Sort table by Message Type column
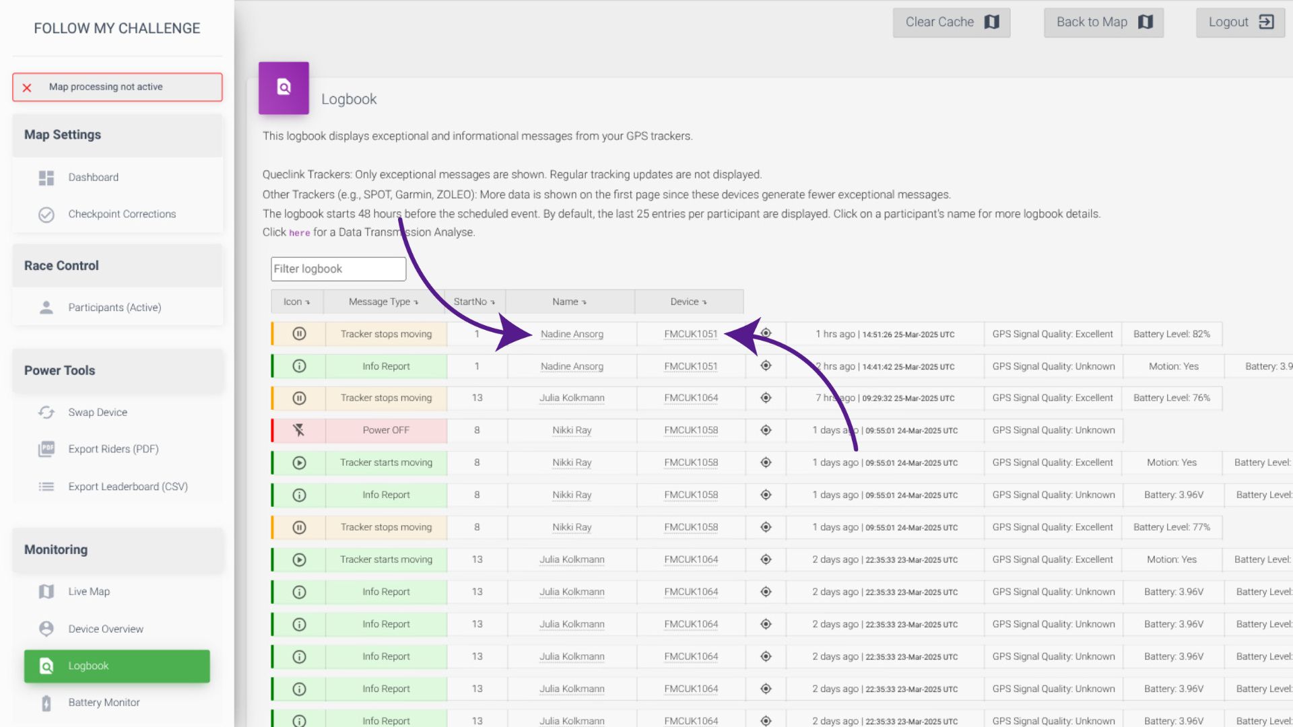The width and height of the screenshot is (1293, 727). click(x=383, y=302)
